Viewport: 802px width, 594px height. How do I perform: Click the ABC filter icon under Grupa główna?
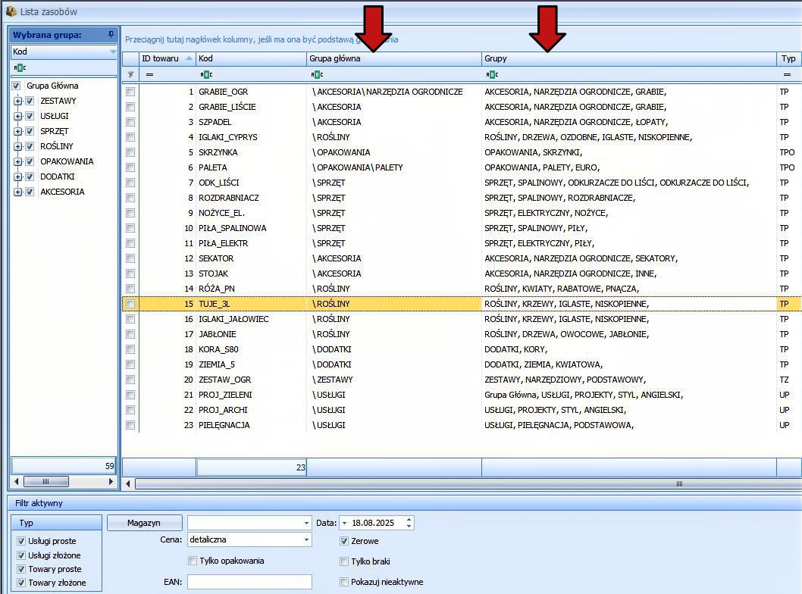317,75
